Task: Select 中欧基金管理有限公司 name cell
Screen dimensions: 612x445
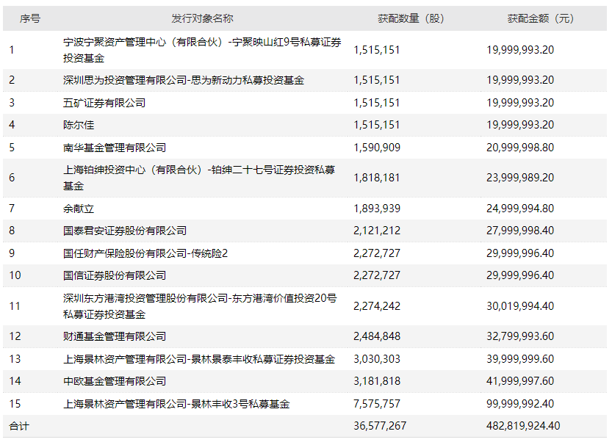Action: (115, 381)
